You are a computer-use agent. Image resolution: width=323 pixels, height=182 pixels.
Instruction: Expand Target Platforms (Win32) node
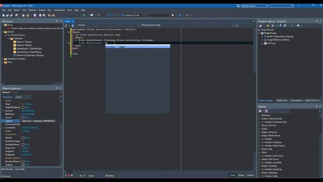click(x=262, y=40)
